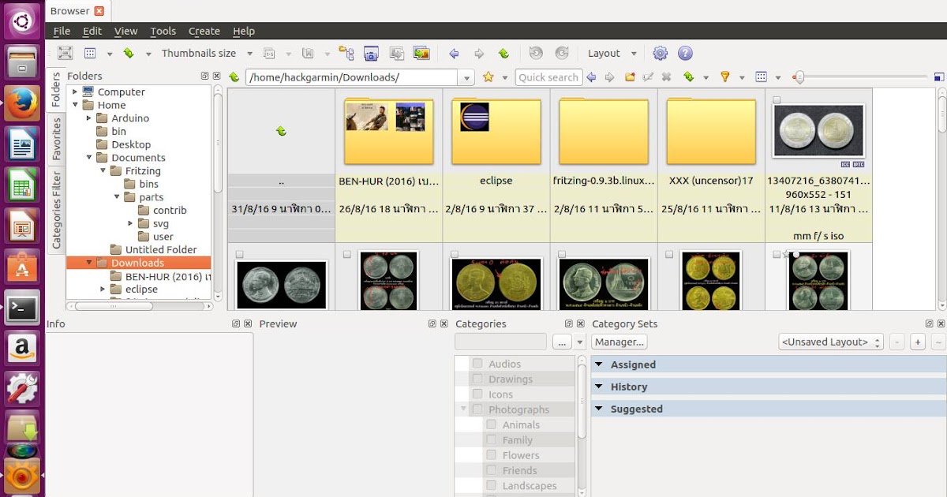Select the Desktop folder in tree
Screen dimensions: 947x497
pos(131,144)
